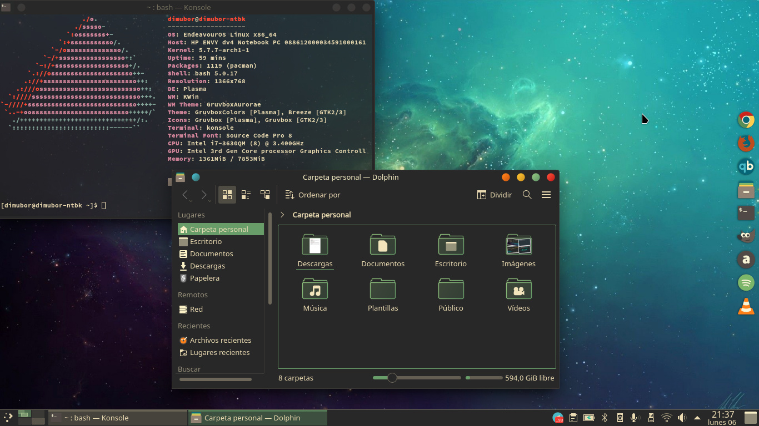Select the Escritorio folder in main view

point(451,245)
